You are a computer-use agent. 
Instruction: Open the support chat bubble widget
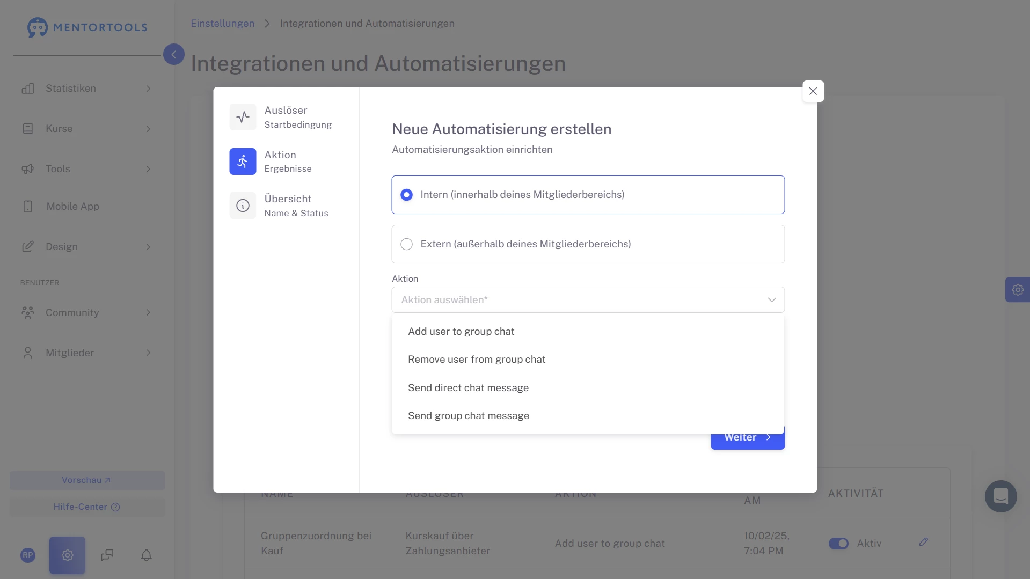click(1000, 496)
